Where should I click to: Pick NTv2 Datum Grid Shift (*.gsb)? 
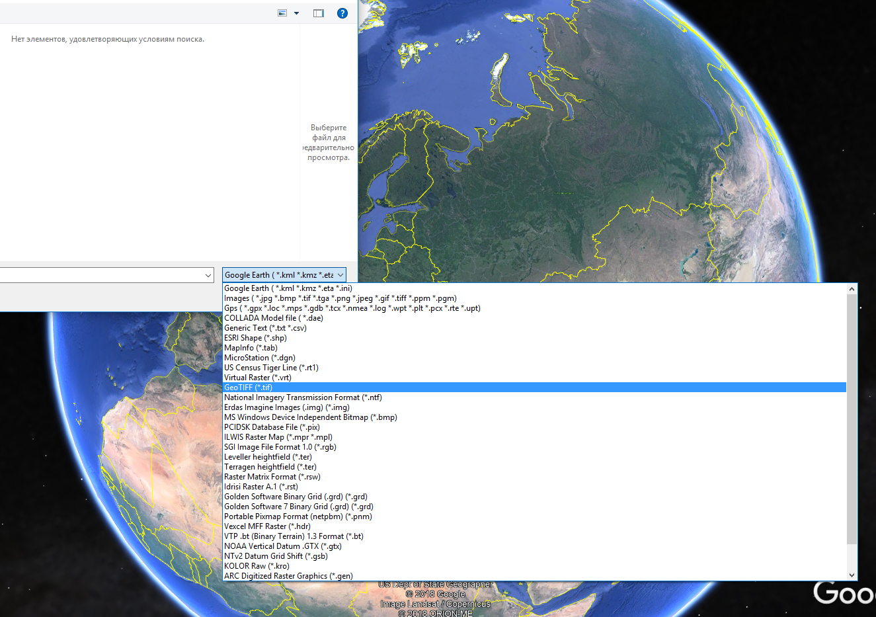click(534, 556)
